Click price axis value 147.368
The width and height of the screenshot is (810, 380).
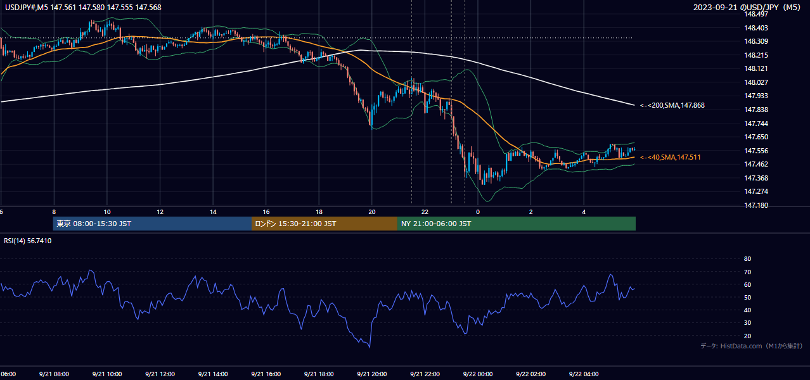pyautogui.click(x=755, y=178)
